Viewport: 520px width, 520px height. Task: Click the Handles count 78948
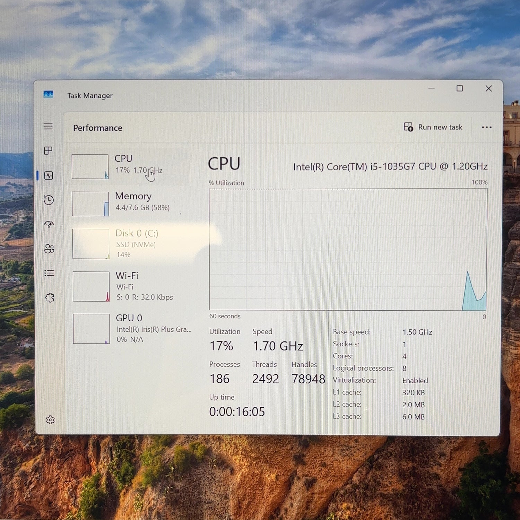[x=308, y=379]
